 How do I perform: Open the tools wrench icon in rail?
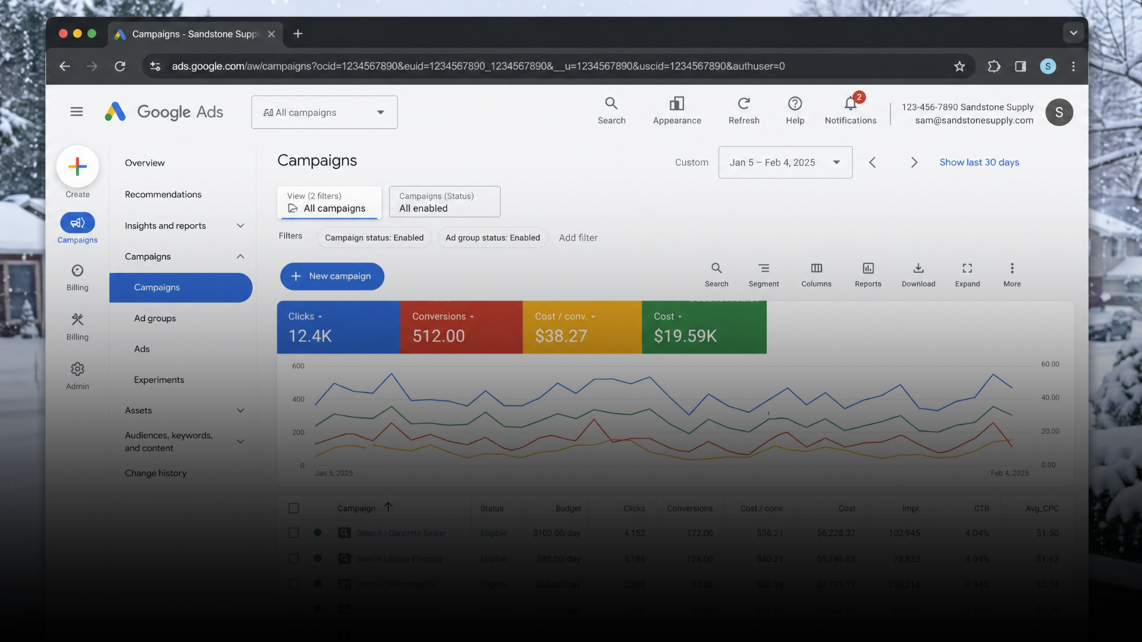[77, 320]
